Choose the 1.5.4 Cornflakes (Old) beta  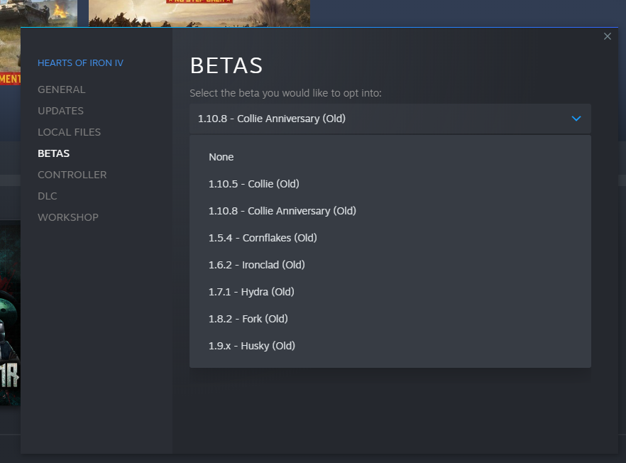[x=263, y=237]
